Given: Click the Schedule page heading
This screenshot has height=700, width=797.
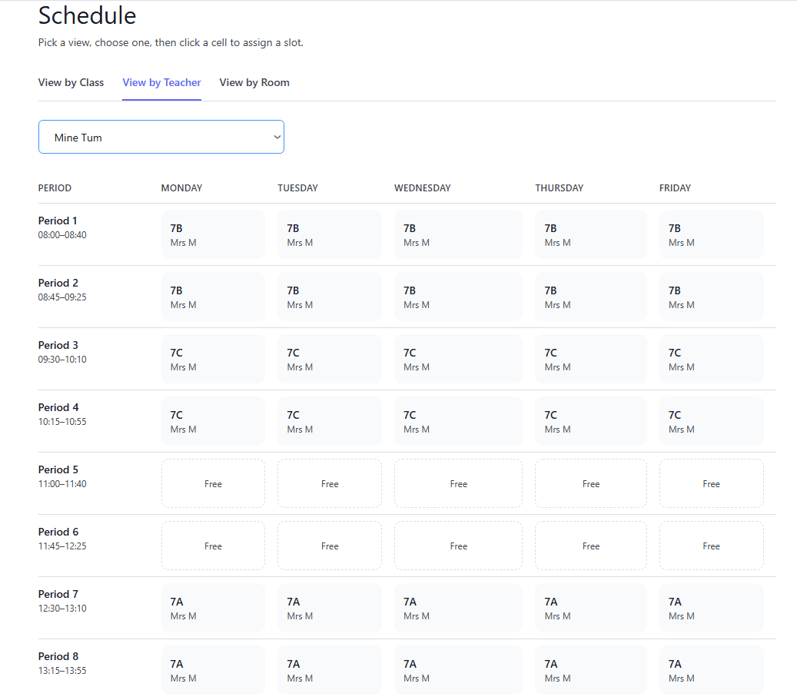Looking at the screenshot, I should coord(87,15).
